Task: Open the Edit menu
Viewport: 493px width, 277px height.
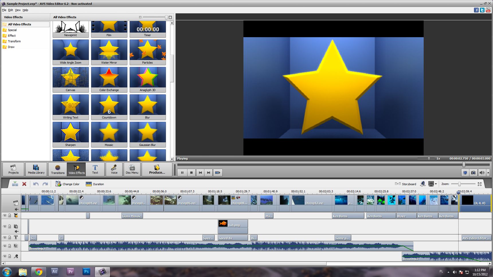Action: [10, 10]
